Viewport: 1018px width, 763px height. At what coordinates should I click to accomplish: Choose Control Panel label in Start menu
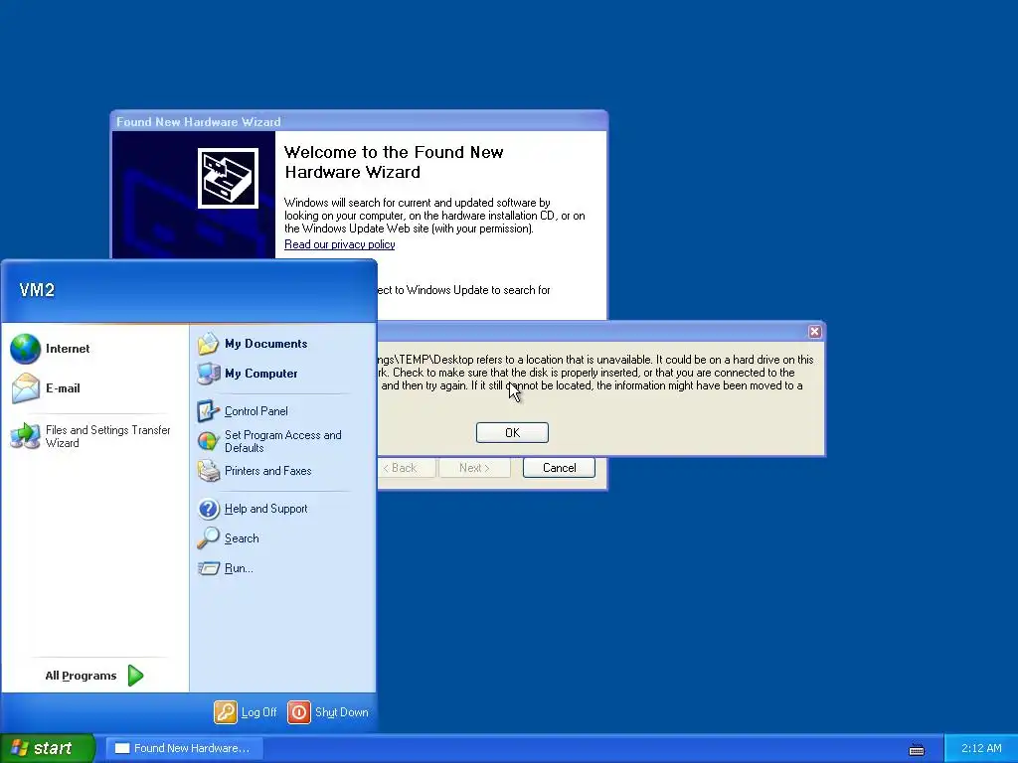pos(256,410)
